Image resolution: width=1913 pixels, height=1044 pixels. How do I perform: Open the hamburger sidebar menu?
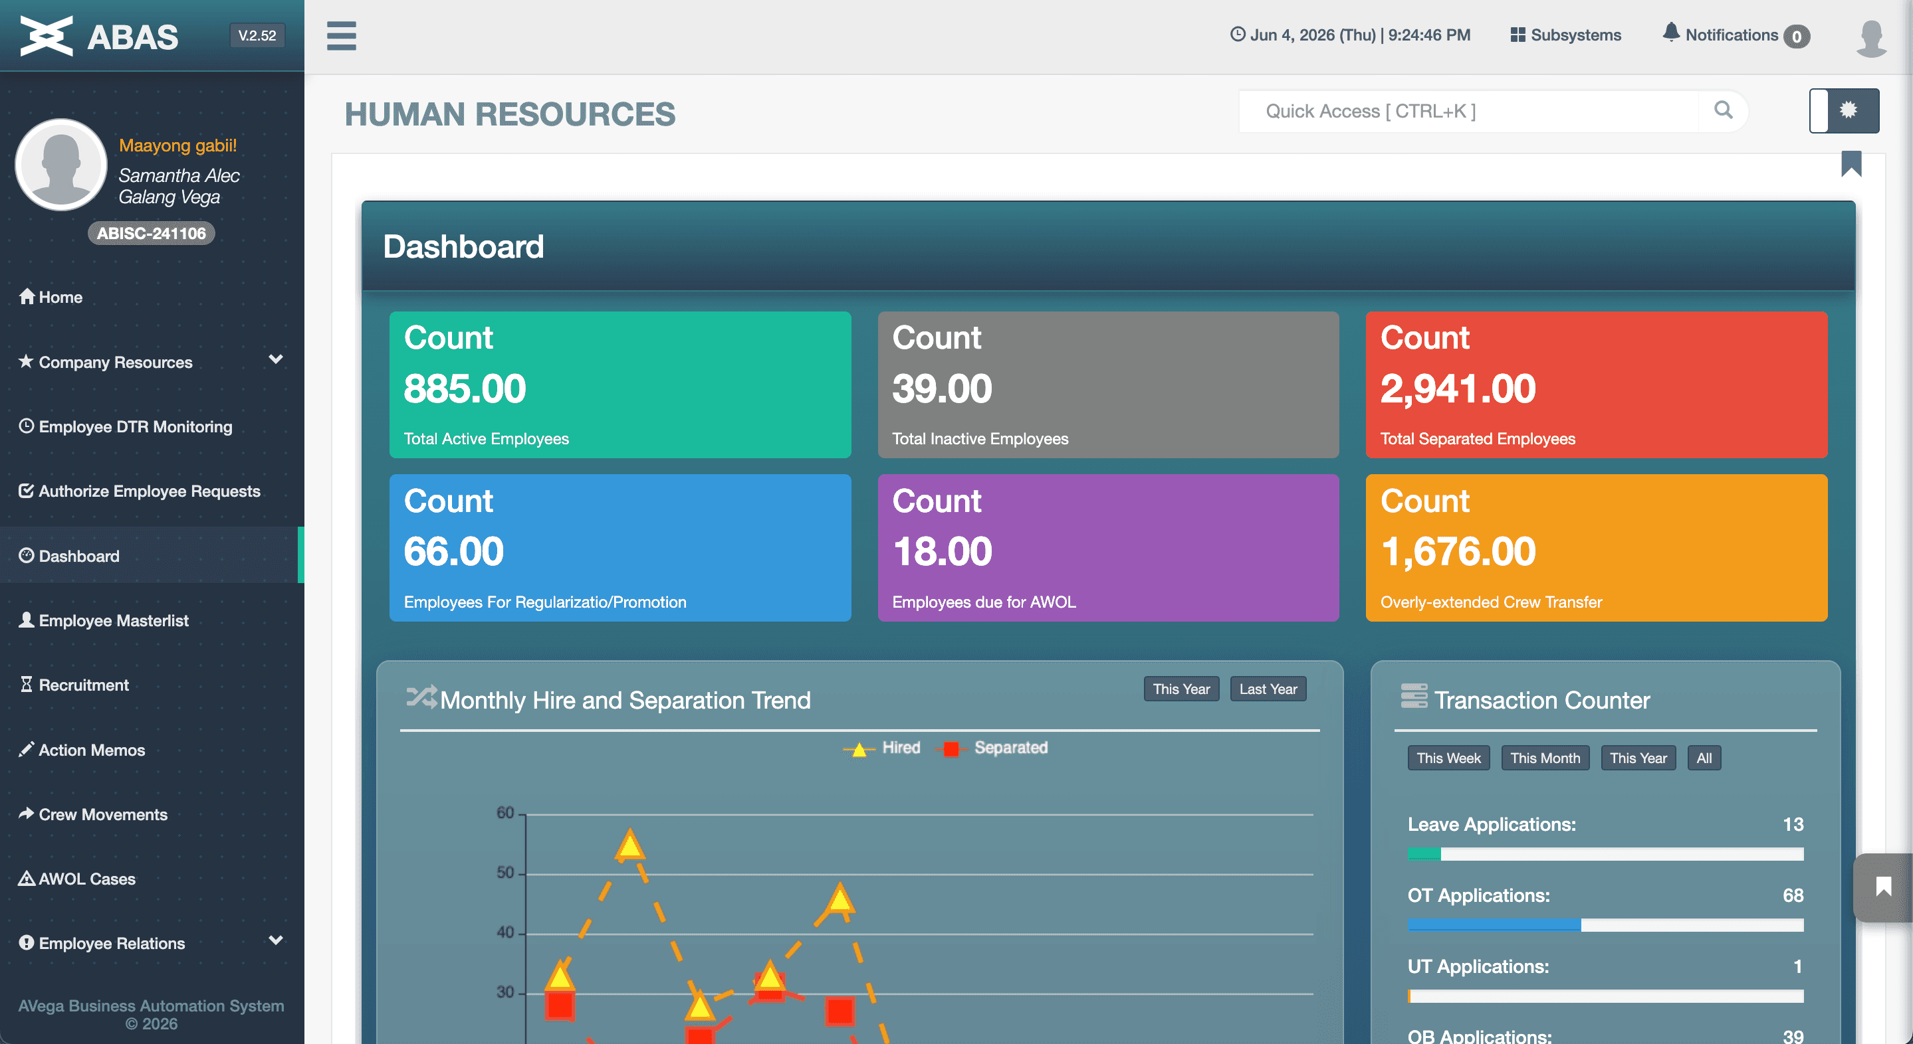[342, 36]
